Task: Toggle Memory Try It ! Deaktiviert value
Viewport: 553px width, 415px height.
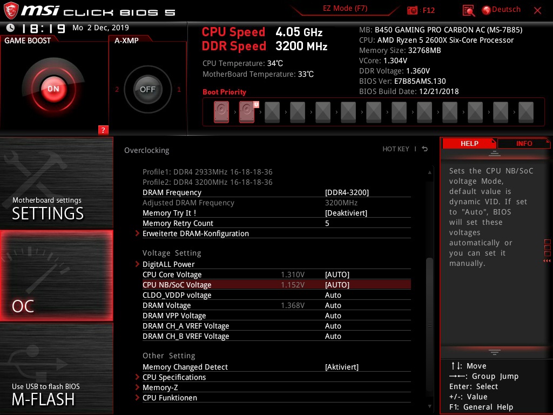Action: (346, 213)
